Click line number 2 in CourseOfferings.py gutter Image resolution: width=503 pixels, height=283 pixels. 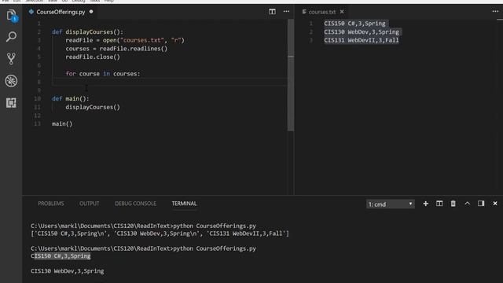pyautogui.click(x=39, y=31)
